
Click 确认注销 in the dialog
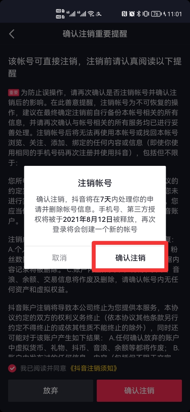131,258
